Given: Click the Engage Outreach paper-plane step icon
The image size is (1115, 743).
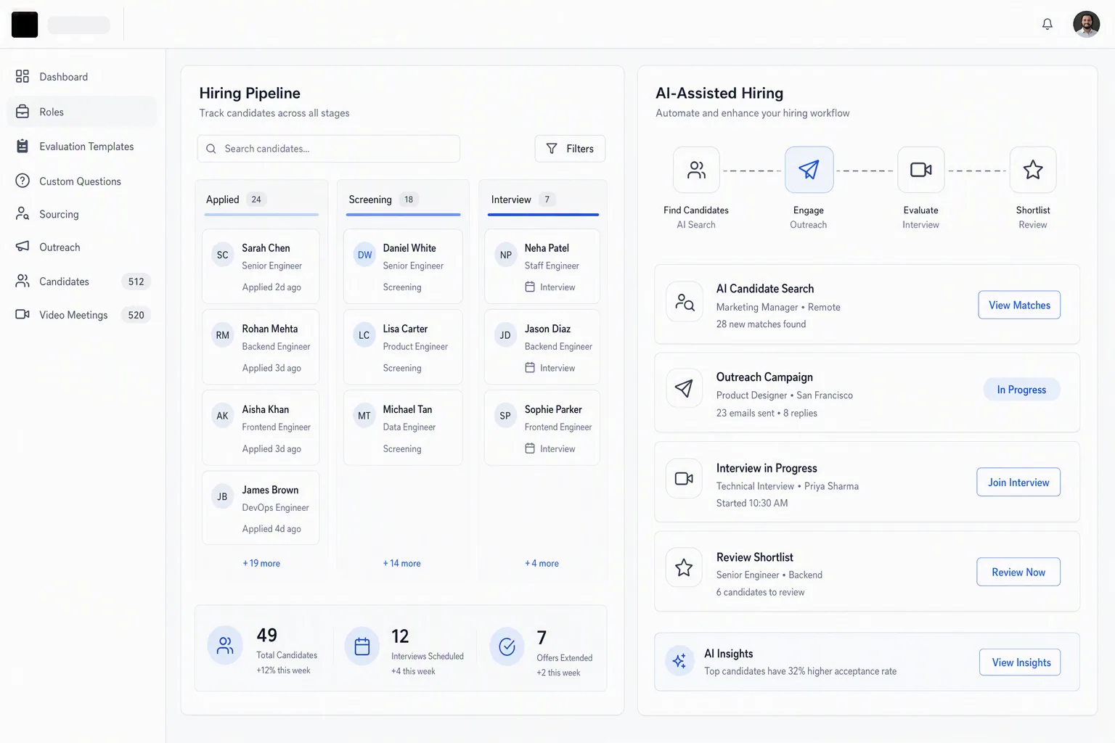Looking at the screenshot, I should click(809, 170).
